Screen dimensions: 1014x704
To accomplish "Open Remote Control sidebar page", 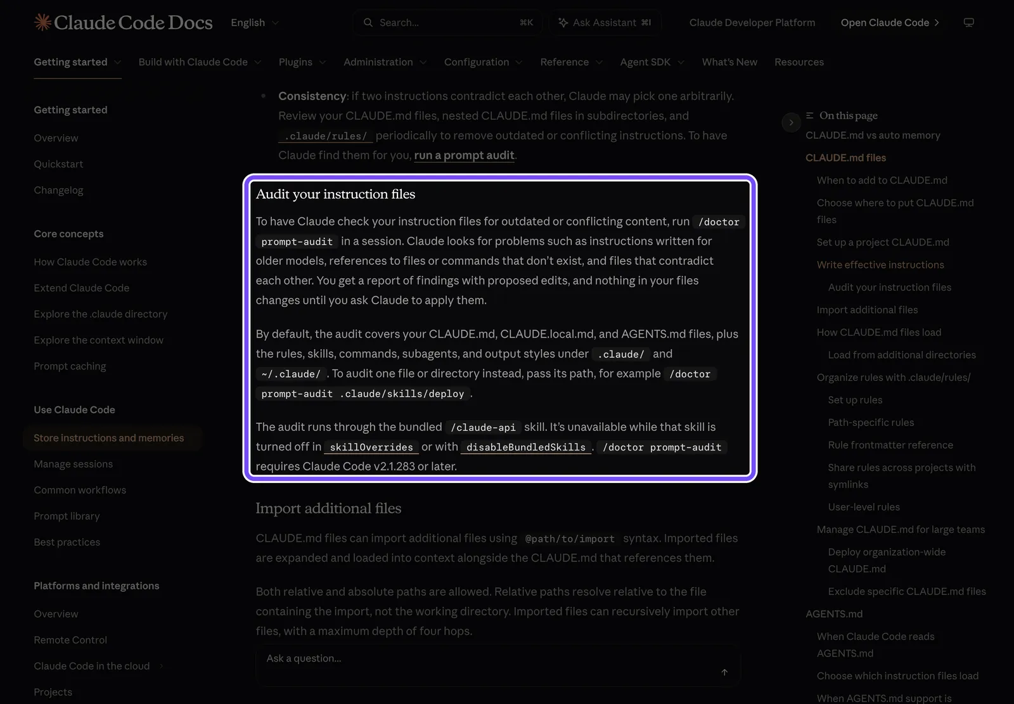I will click(70, 640).
